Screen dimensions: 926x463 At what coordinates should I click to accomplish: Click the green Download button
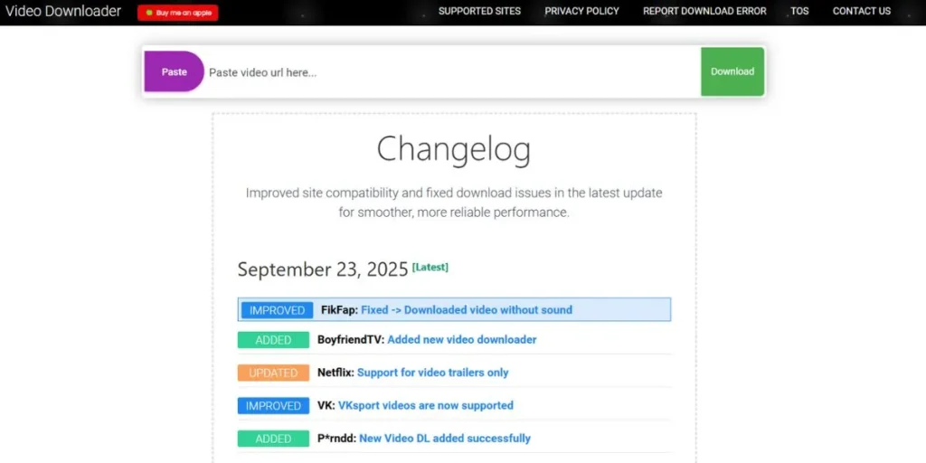click(732, 71)
